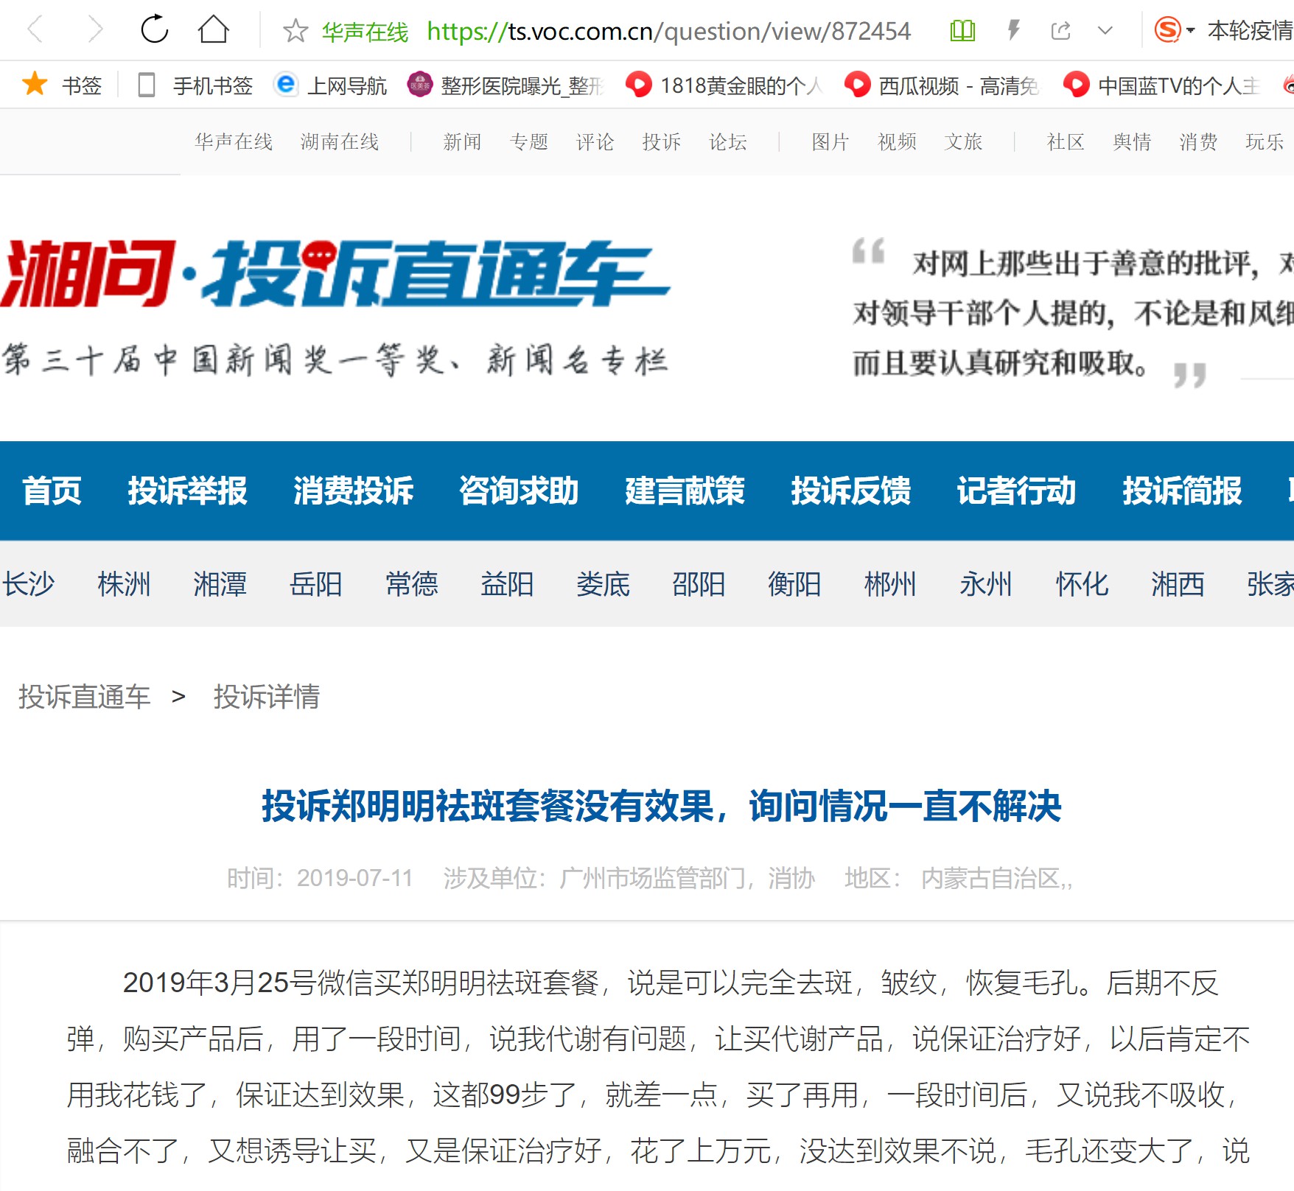Bookmark page with the star icon

(x=295, y=31)
